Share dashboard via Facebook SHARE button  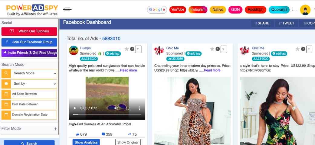(262, 23)
